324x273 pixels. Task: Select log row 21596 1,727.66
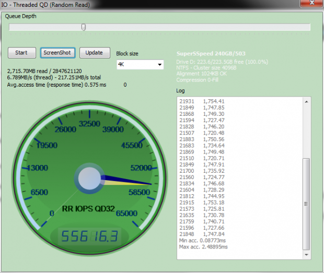[202, 228]
